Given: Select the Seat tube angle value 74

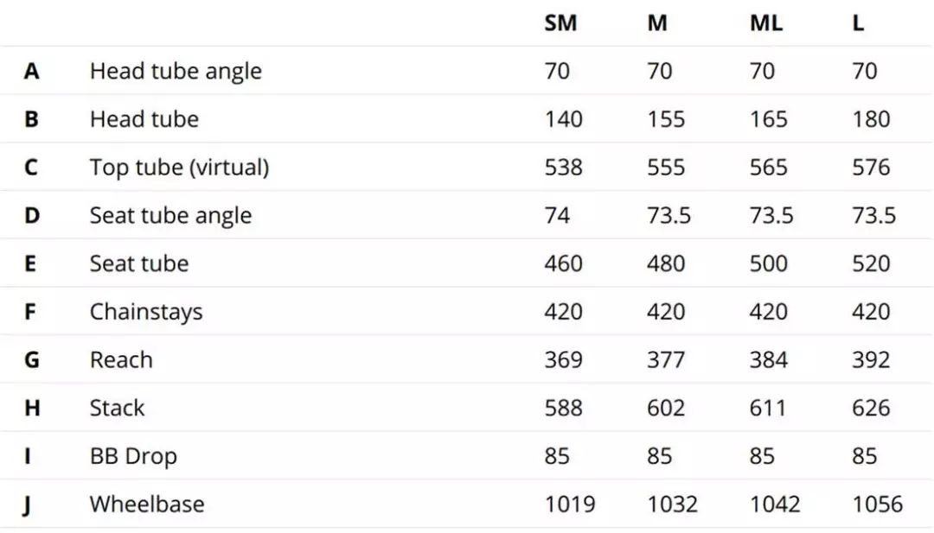Looking at the screenshot, I should [557, 215].
